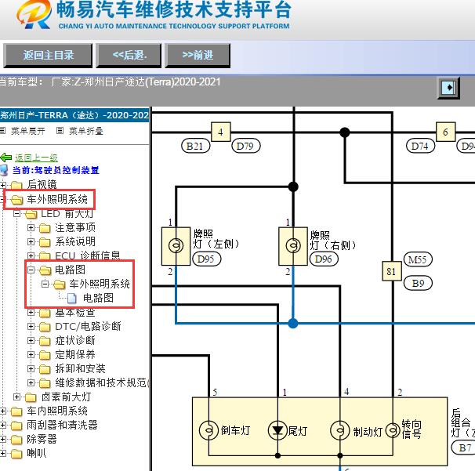Click the 注意事项 folder icon

(x=45, y=228)
